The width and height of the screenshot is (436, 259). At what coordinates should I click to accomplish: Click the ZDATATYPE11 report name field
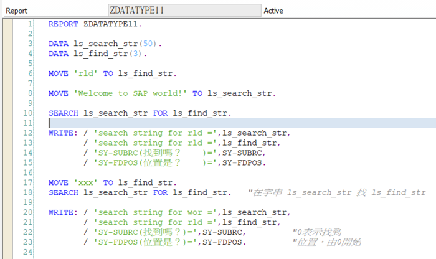pyautogui.click(x=184, y=11)
